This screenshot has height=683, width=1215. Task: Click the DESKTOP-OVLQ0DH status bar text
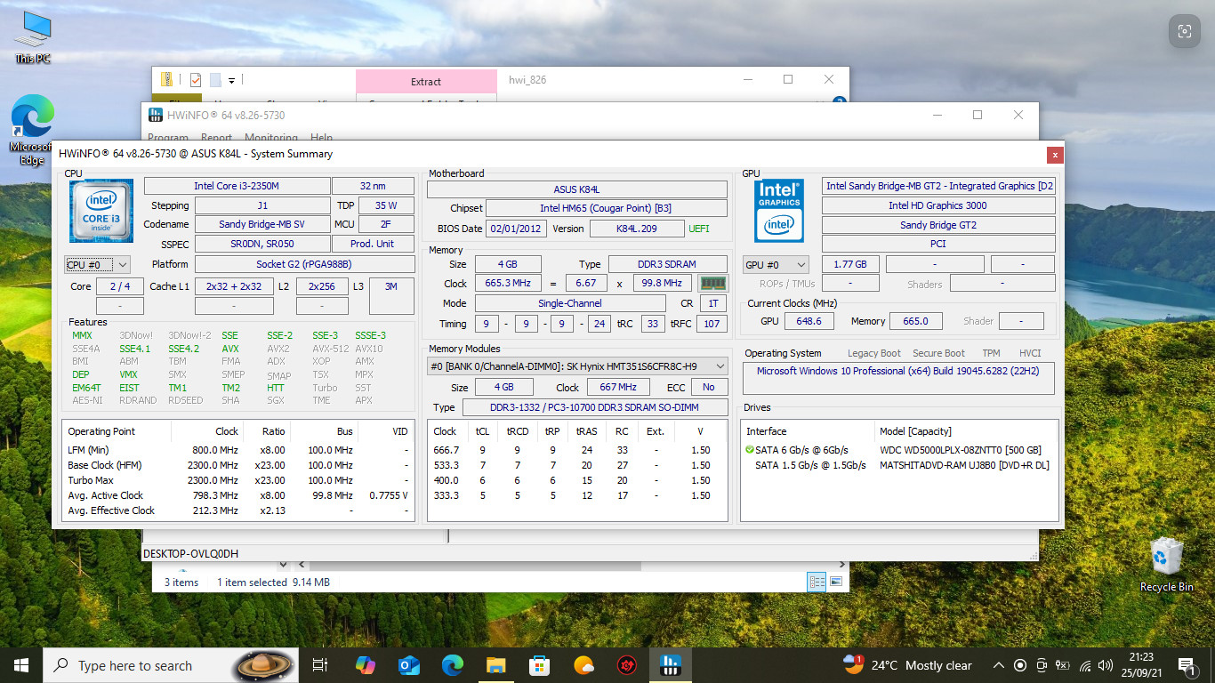pos(190,553)
